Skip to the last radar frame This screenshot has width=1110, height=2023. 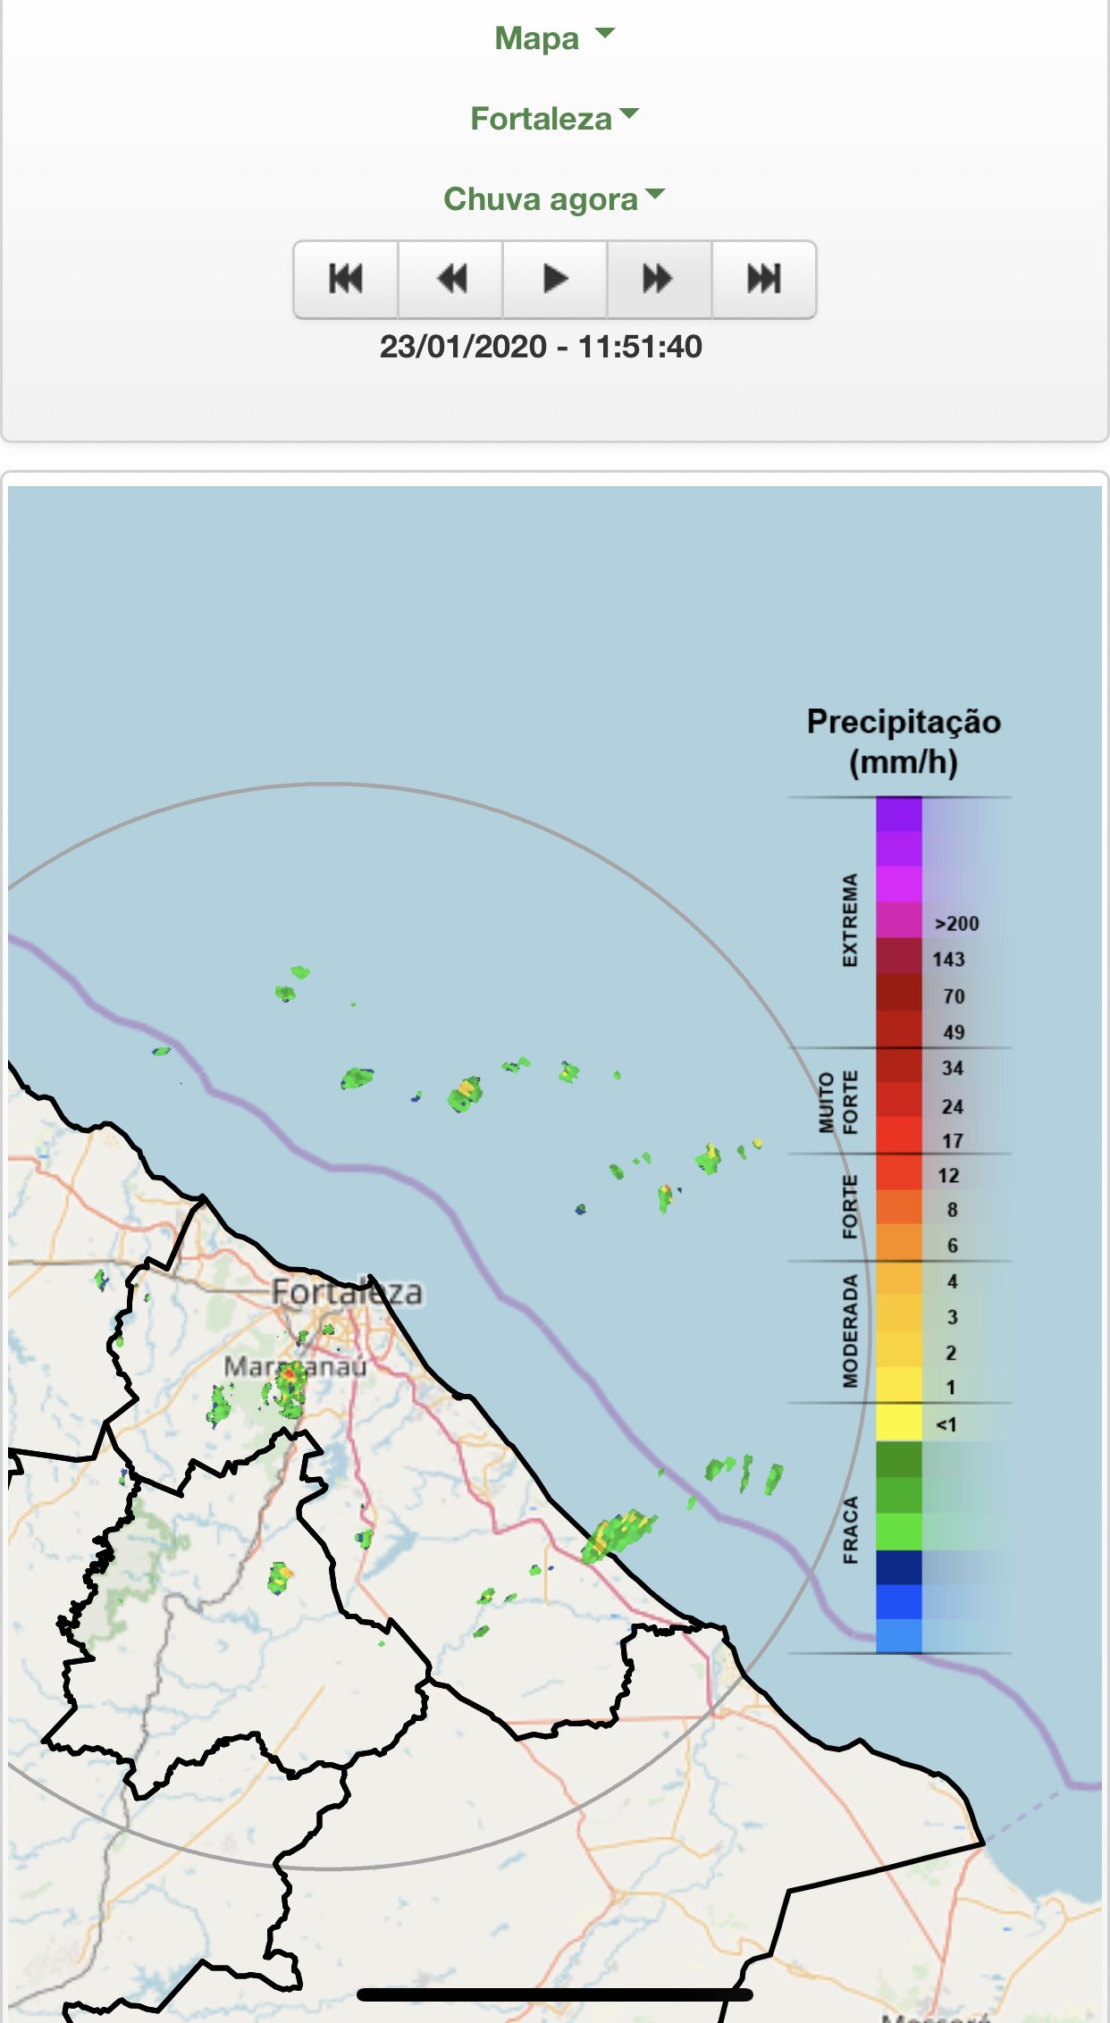(764, 279)
